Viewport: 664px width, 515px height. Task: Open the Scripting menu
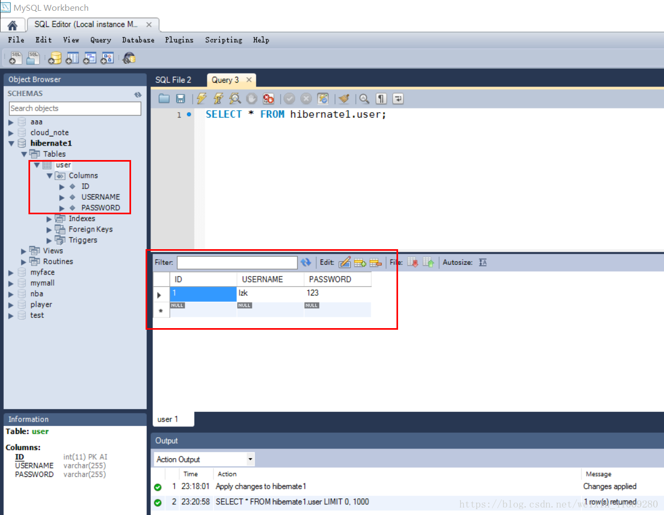tap(223, 40)
